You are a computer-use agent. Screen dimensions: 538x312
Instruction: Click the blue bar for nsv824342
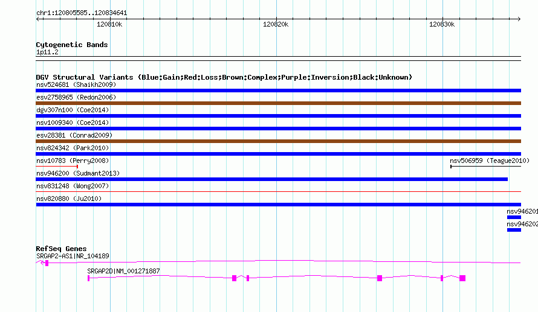click(278, 154)
